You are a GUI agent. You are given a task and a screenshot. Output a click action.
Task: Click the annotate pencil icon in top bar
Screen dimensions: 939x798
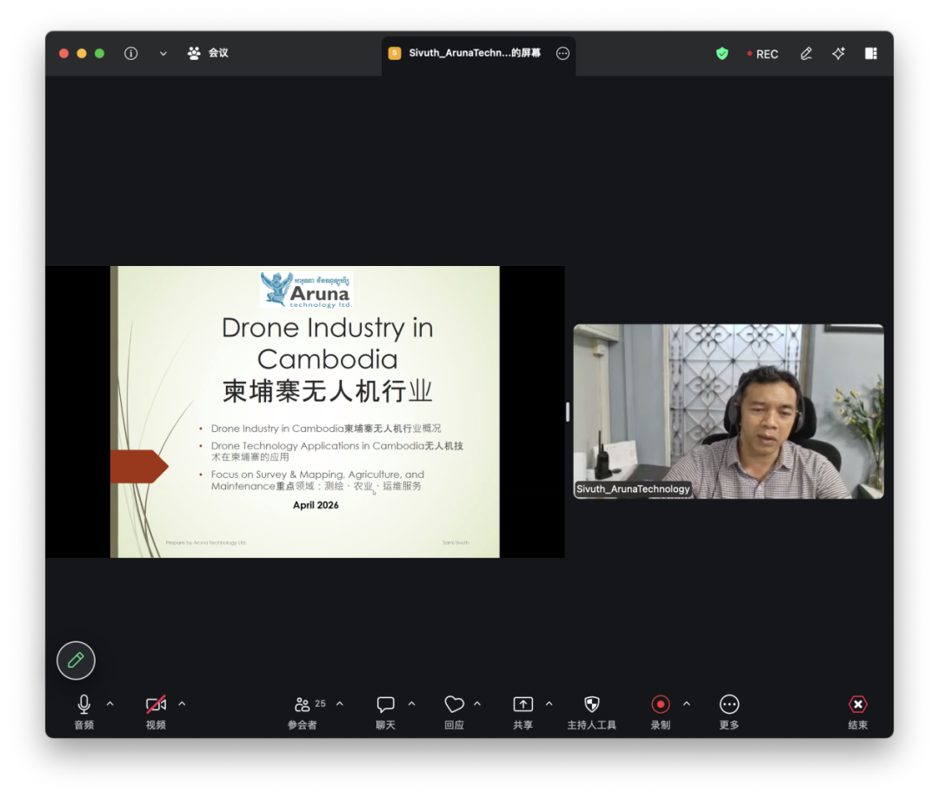tap(806, 54)
